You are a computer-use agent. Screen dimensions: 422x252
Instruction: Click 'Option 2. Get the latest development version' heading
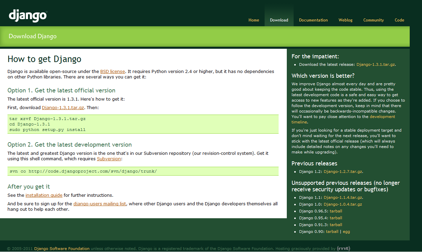(x=70, y=145)
